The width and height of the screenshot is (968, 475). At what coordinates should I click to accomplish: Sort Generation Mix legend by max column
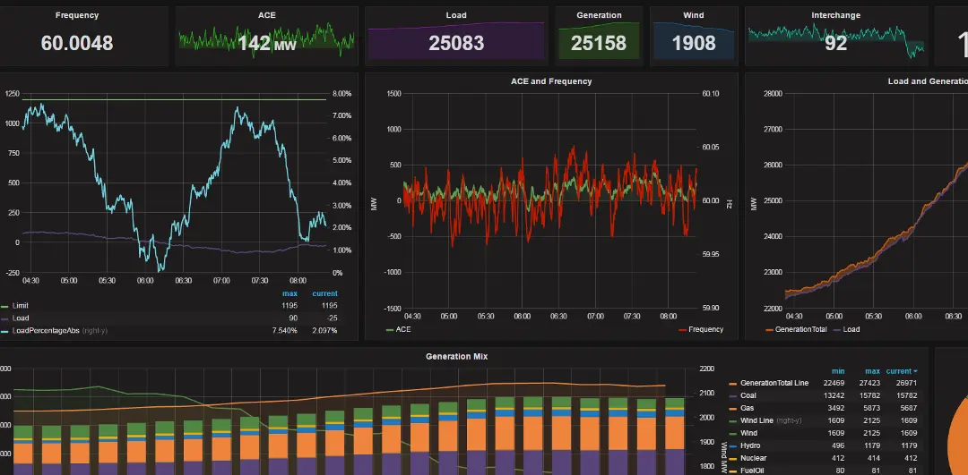click(x=872, y=370)
